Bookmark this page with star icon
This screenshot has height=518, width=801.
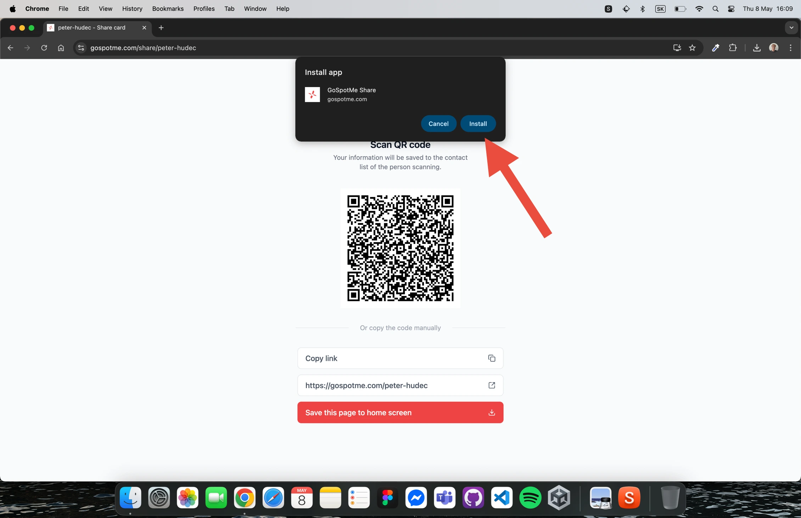(x=692, y=48)
